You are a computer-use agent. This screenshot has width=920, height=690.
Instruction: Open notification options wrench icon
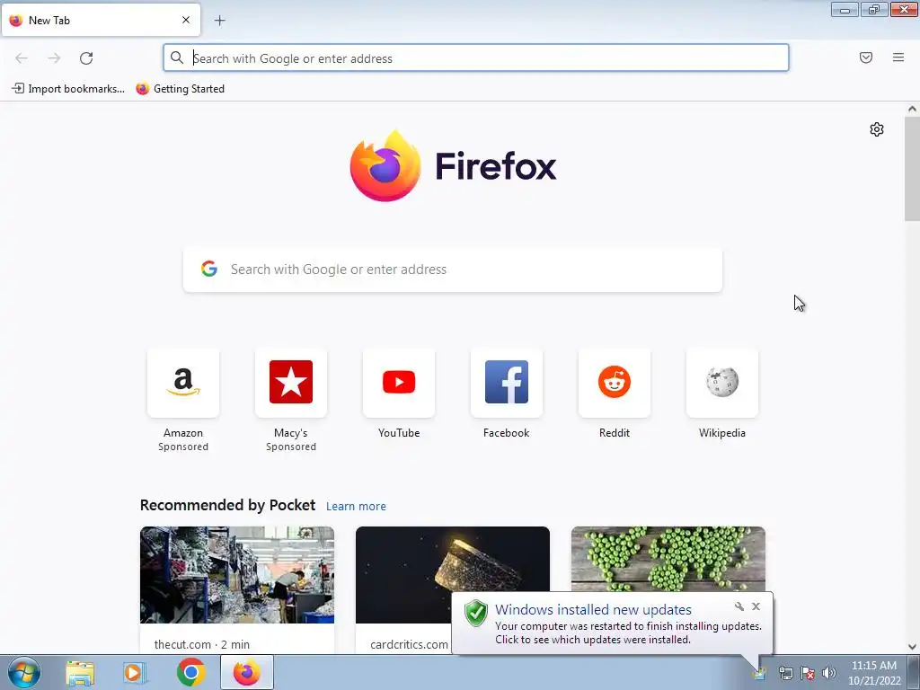click(x=739, y=606)
